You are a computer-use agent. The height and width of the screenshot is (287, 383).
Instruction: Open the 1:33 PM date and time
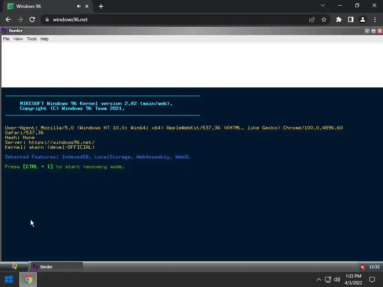click(353, 280)
